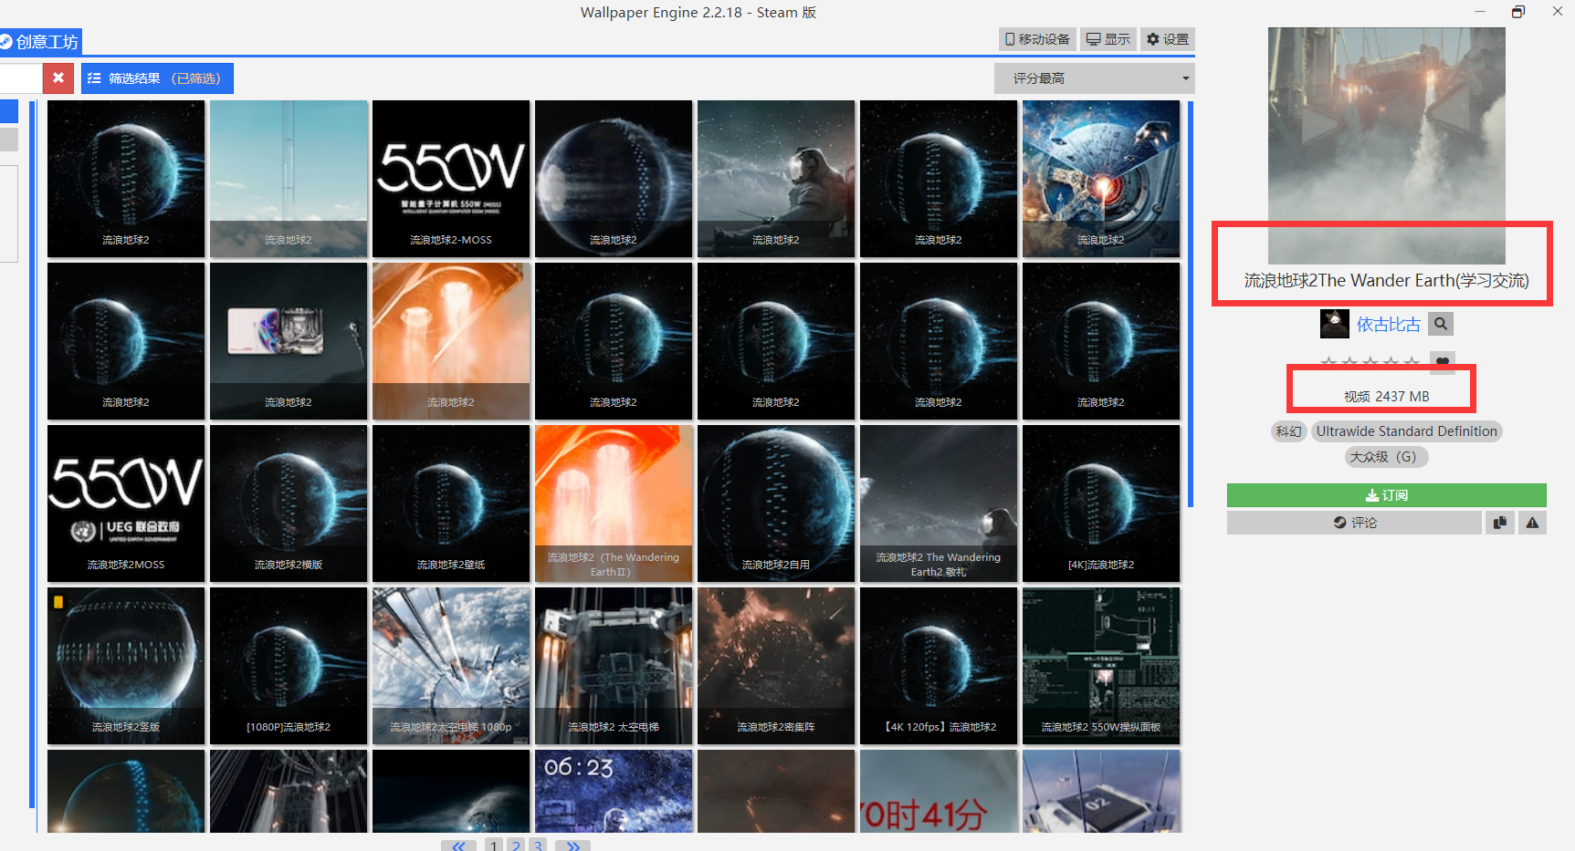The width and height of the screenshot is (1575, 851).
Task: Select the 流浪地球2横版 wallpaper
Action: 289,503
